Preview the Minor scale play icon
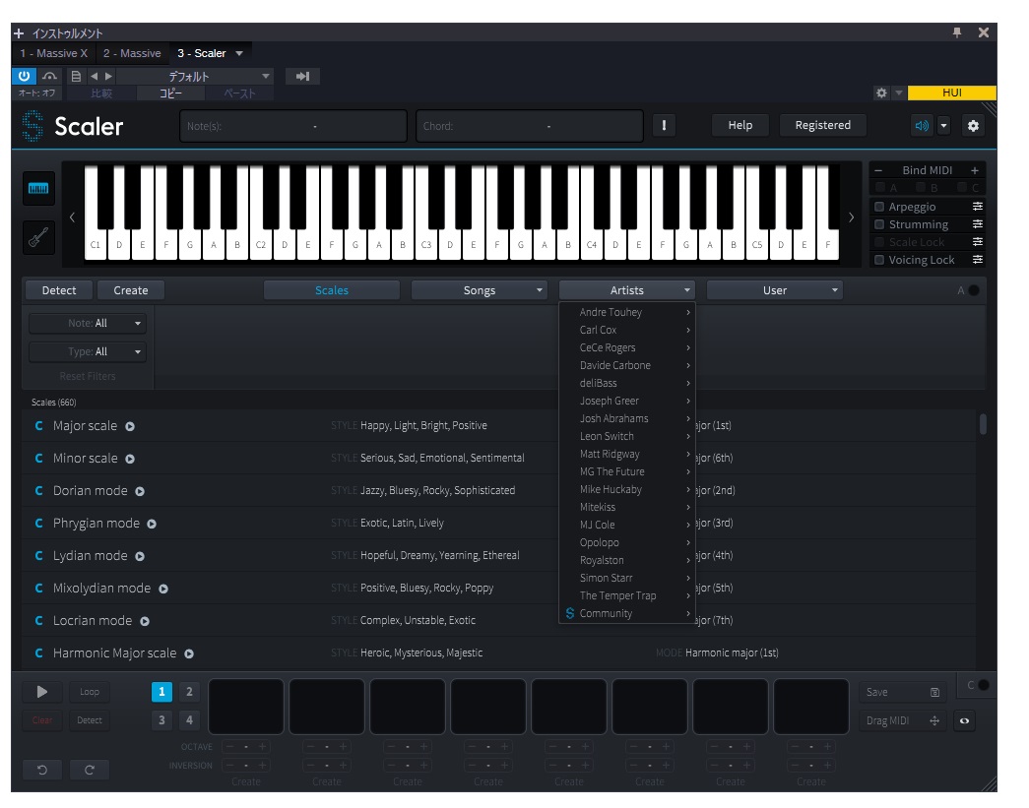The image size is (1029, 808). (x=130, y=459)
